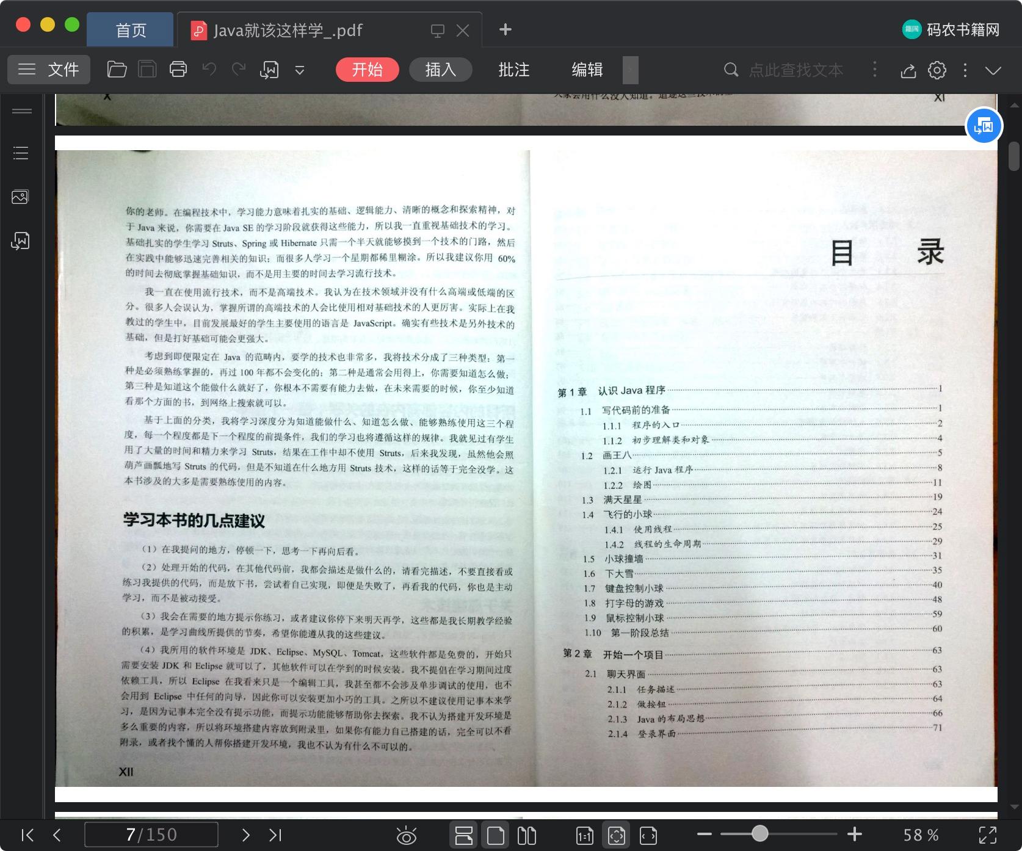
Task: Enable continuous scrolling view
Action: [464, 835]
